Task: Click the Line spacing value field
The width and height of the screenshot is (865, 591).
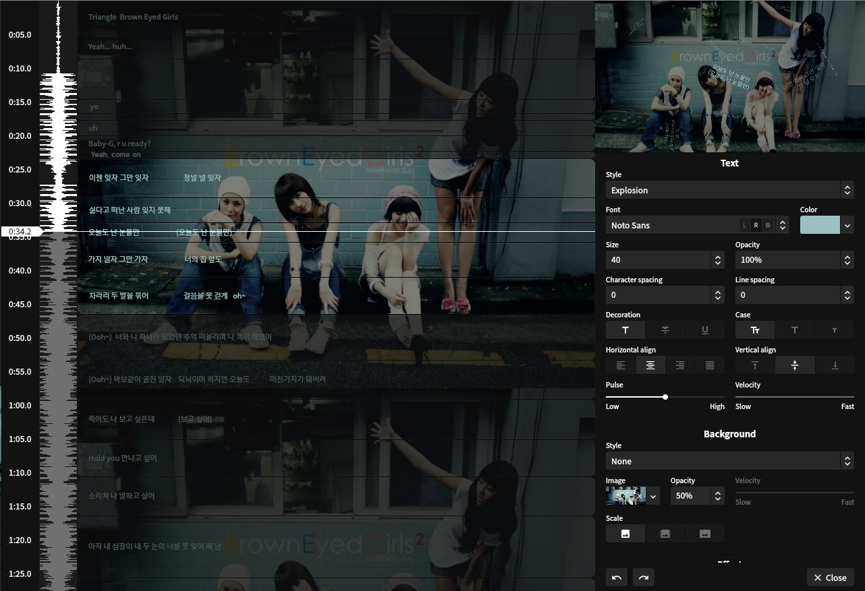Action: 788,295
